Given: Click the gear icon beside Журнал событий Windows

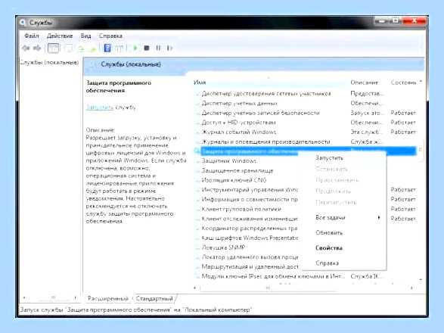Looking at the screenshot, I should click(197, 132).
